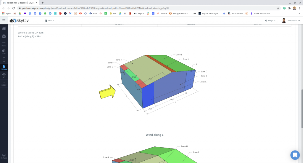The height and width of the screenshot is (163, 303).
Task: Select the BEAM module in sidebar
Action: point(4,44)
